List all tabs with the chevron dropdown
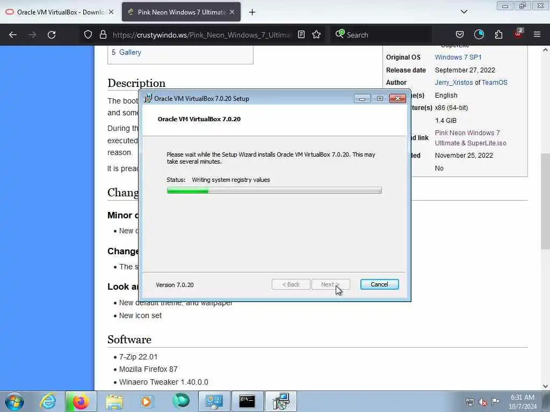 coord(464,12)
